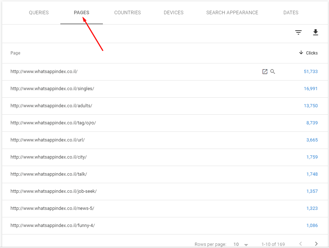Go to previous page of results
The image size is (329, 248).
coord(300,244)
